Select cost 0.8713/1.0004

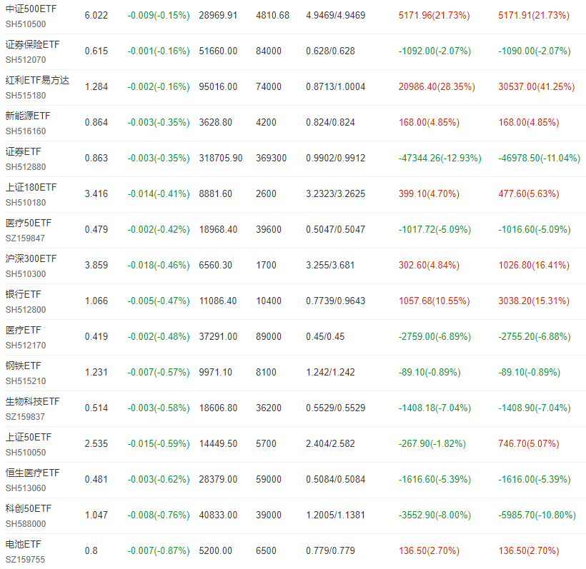click(336, 86)
